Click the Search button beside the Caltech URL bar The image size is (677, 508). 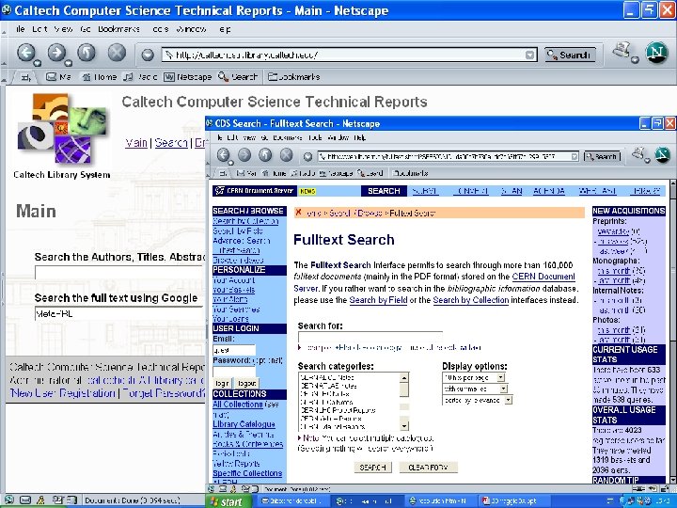[x=570, y=55]
